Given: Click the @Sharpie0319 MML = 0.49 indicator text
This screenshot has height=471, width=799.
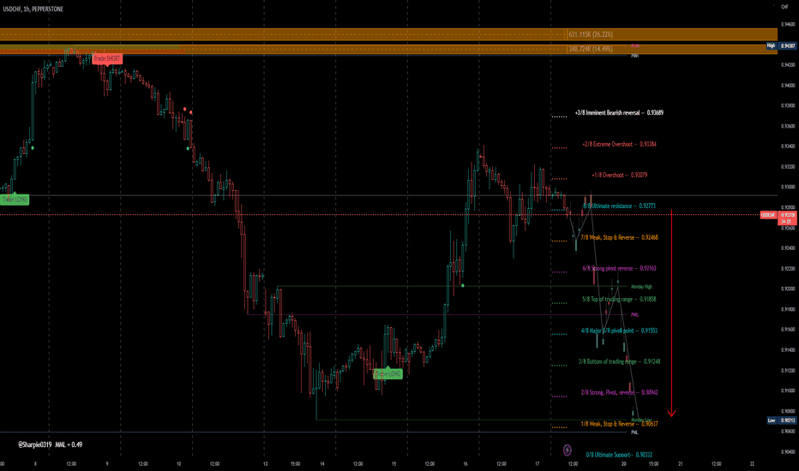Looking at the screenshot, I should pyautogui.click(x=50, y=444).
